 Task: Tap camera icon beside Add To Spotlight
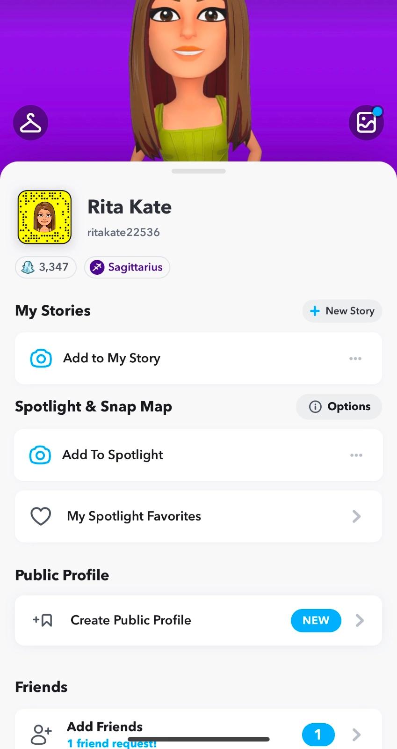(40, 455)
